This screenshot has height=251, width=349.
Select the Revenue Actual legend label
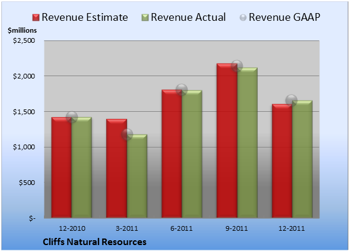pos(188,17)
